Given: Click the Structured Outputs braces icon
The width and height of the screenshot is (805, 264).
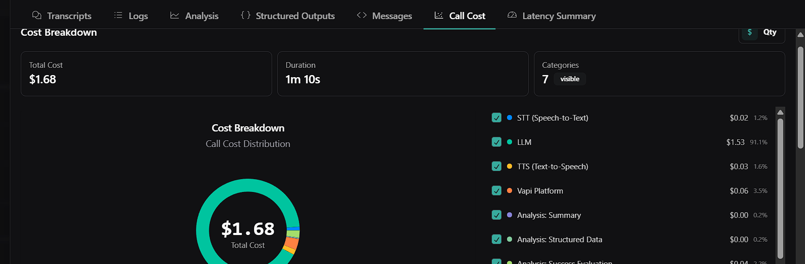Looking at the screenshot, I should point(245,15).
